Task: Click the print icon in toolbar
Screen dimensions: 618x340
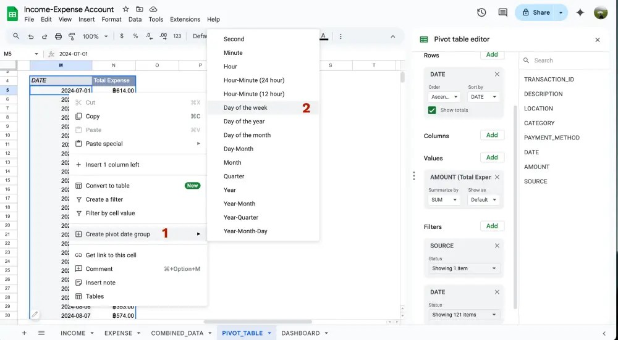Action: [58, 36]
